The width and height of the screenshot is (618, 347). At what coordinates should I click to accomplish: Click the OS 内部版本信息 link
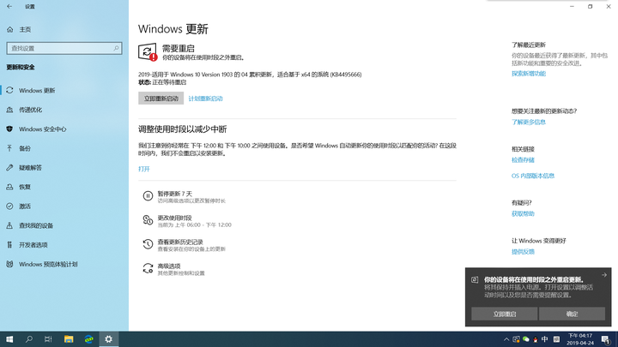tap(533, 176)
